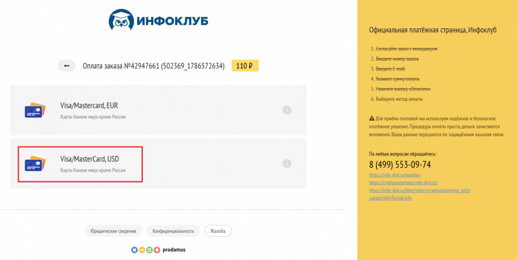Click the prodamus logo icons
517x260 pixels.
(145, 250)
